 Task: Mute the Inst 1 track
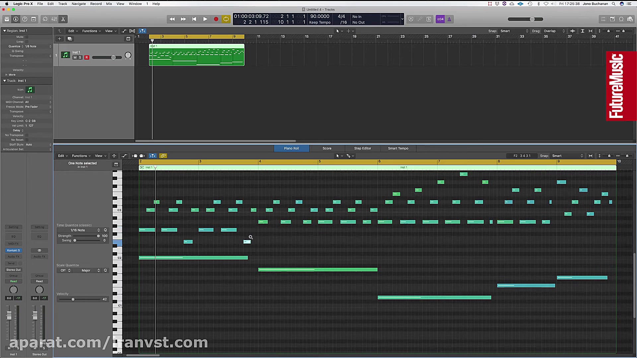[75, 57]
